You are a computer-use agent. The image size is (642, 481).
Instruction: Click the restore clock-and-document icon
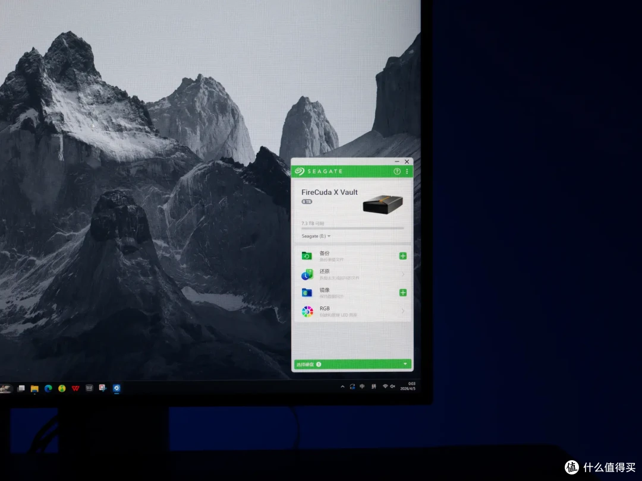(307, 274)
